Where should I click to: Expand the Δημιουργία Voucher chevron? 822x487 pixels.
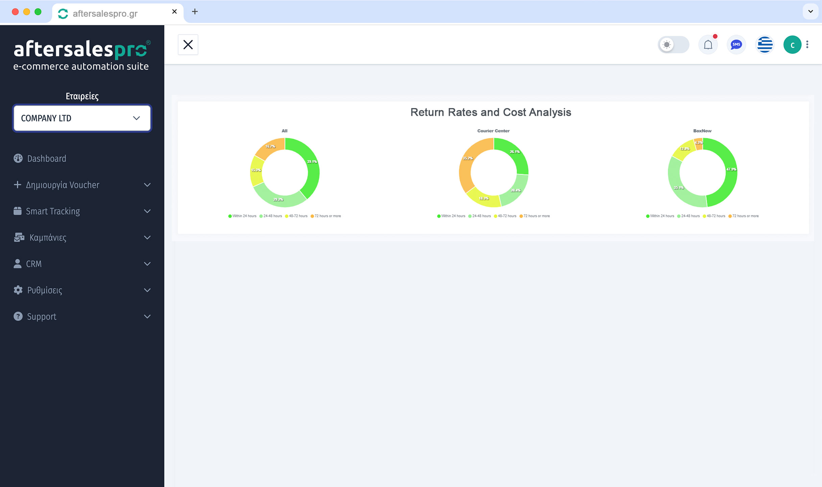coord(147,185)
